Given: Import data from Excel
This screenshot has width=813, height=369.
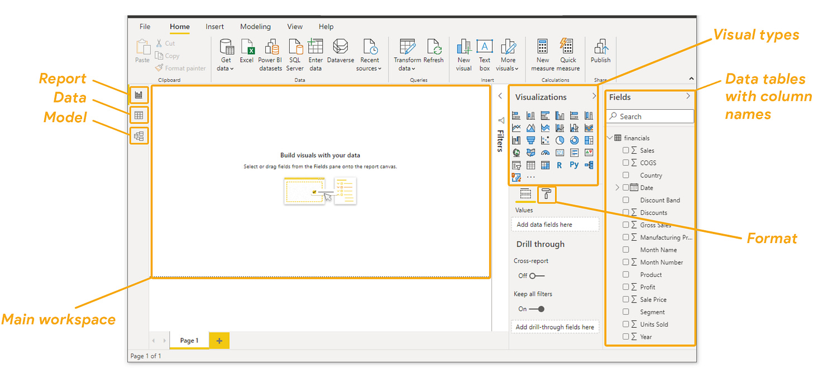Looking at the screenshot, I should 247,51.
